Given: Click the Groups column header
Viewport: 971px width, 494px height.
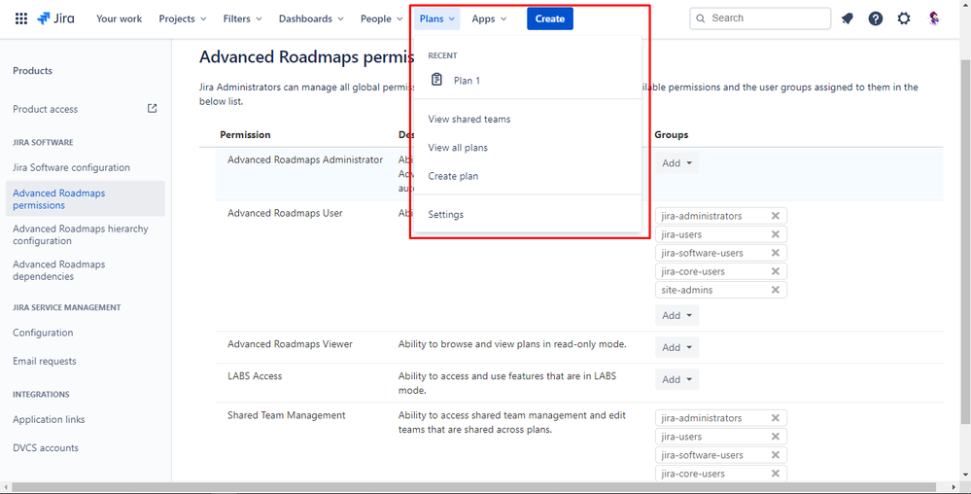Looking at the screenshot, I should point(672,134).
